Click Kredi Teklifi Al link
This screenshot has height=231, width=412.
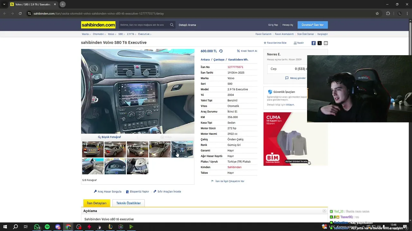(247, 51)
